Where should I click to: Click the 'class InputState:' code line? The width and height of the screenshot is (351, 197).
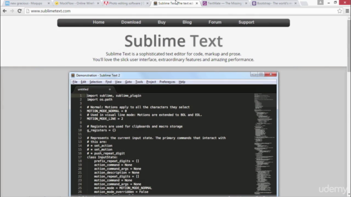102,157
